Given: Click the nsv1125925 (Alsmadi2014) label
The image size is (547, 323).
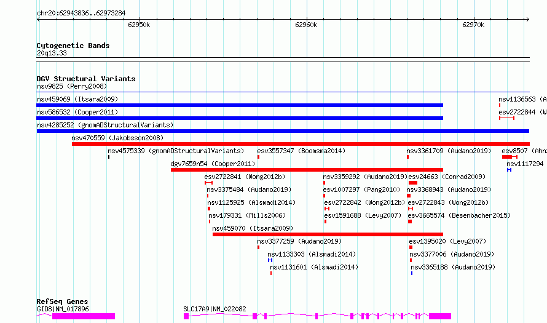Looking at the screenshot, I should tap(251, 202).
